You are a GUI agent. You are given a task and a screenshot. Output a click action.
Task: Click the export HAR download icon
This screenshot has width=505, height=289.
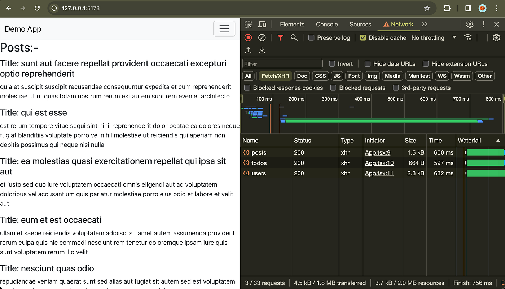(262, 50)
